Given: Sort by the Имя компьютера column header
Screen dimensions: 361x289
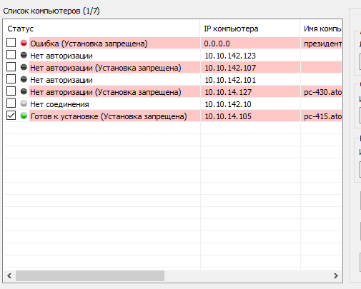Looking at the screenshot, I should click(x=321, y=29).
